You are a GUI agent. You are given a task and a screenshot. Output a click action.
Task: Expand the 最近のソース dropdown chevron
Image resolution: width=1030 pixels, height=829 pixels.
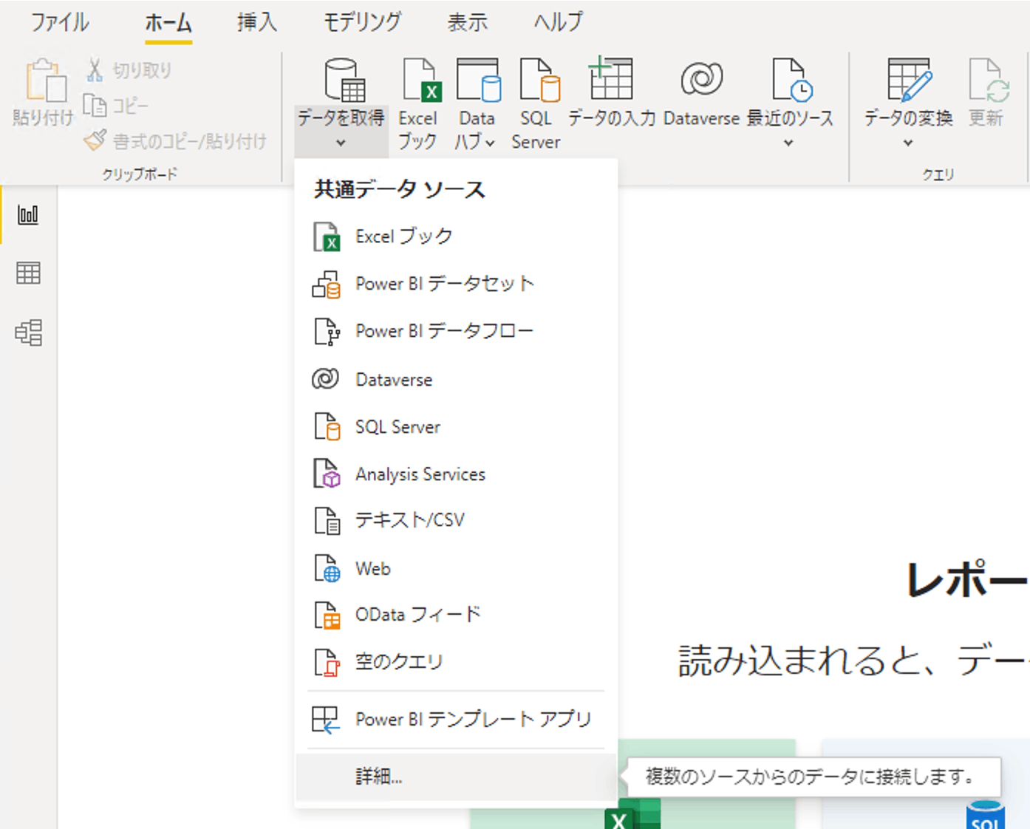[x=788, y=143]
